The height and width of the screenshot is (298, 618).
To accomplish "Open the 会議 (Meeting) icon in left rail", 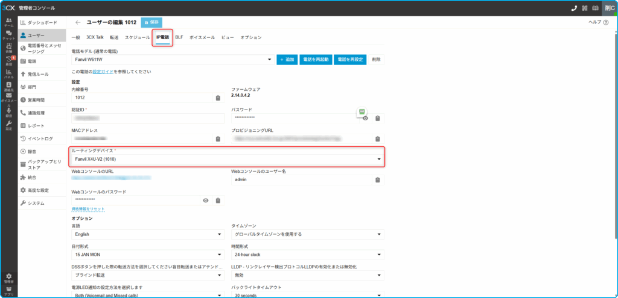I will pos(8,48).
